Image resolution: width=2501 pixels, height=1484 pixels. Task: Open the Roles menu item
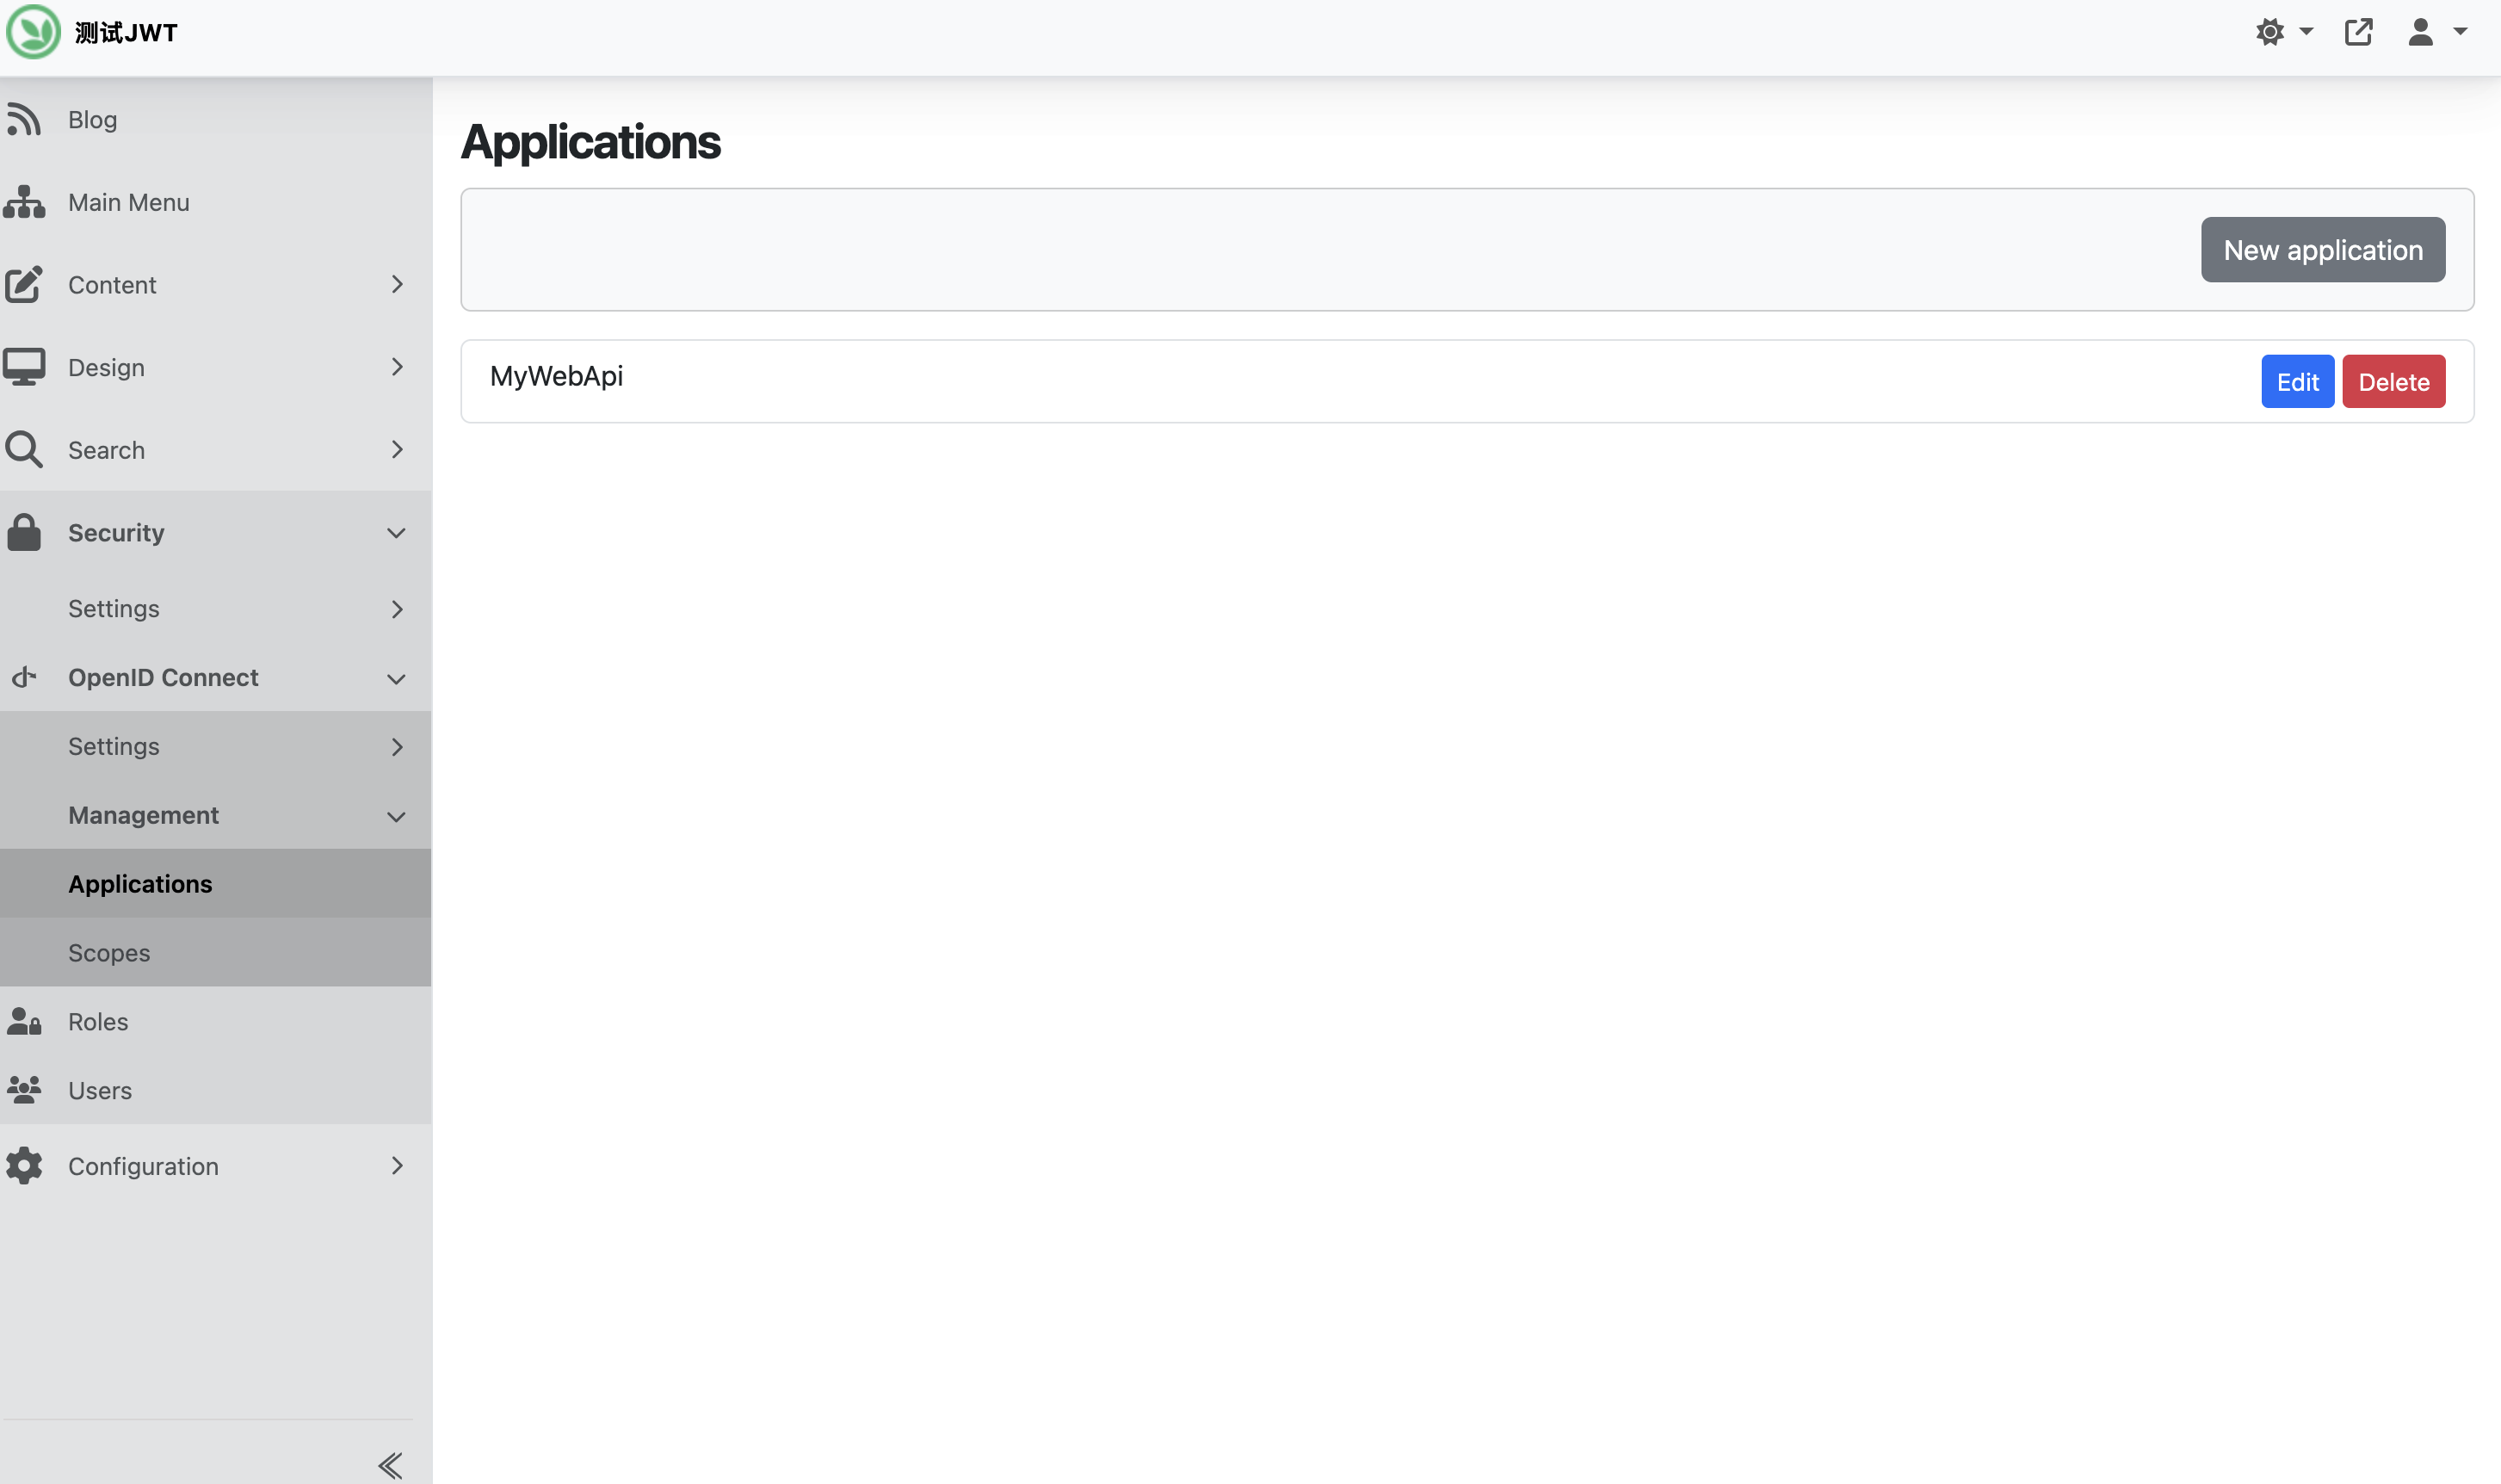216,1021
